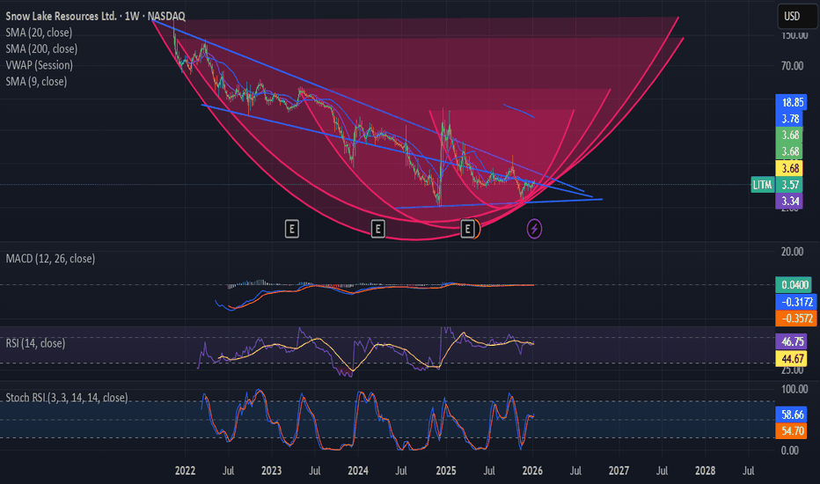Select the SMA (200, close) indicator legend
820x484 pixels.
point(41,48)
